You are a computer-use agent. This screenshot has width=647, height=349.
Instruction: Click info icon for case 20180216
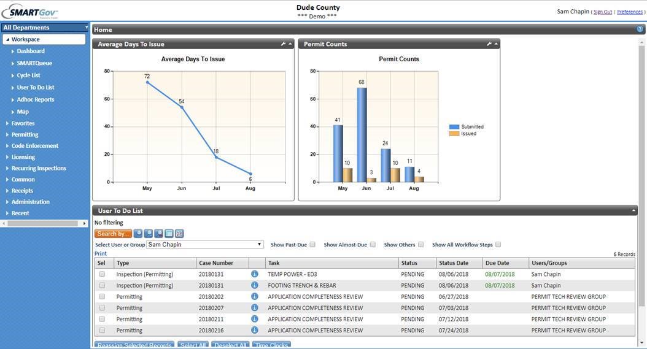tap(255, 331)
